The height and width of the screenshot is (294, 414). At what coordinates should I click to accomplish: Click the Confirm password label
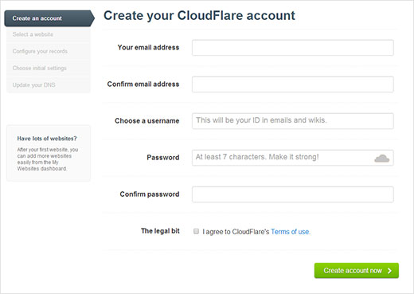pos(150,194)
